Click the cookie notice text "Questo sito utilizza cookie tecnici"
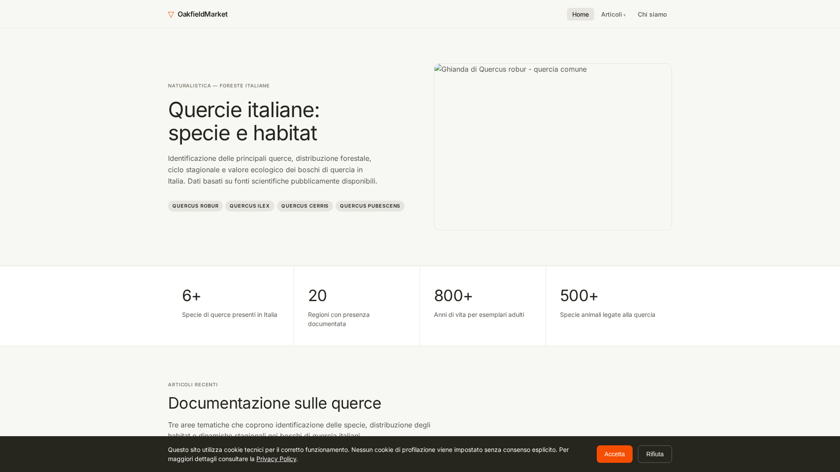The image size is (840, 472). coord(368,454)
